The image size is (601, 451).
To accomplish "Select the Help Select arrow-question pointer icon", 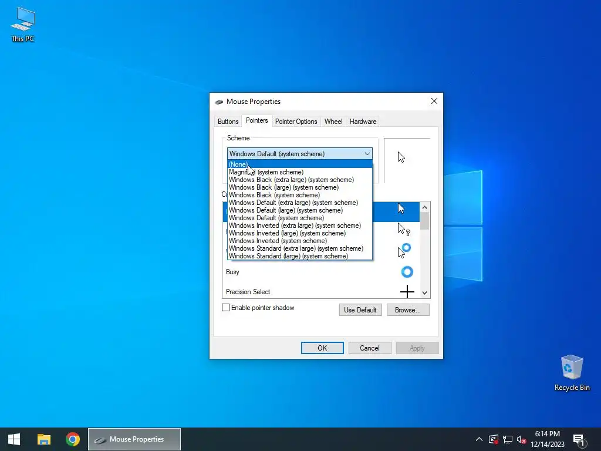I will (404, 230).
